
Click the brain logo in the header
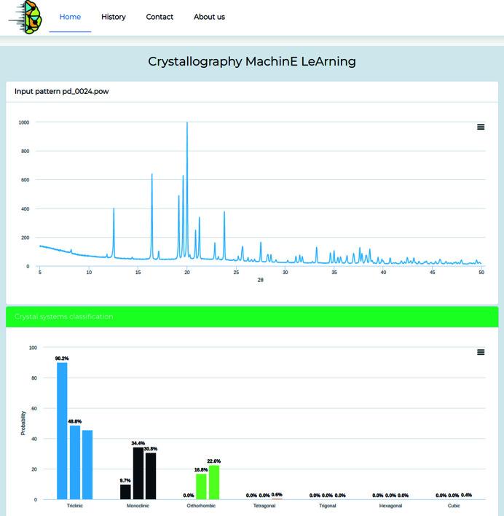pos(25,17)
